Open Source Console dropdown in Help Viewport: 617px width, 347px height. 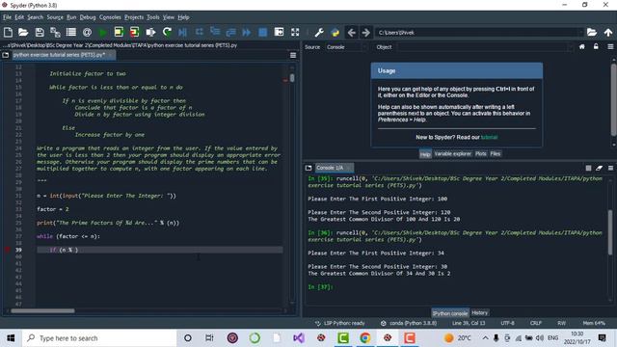tap(346, 47)
